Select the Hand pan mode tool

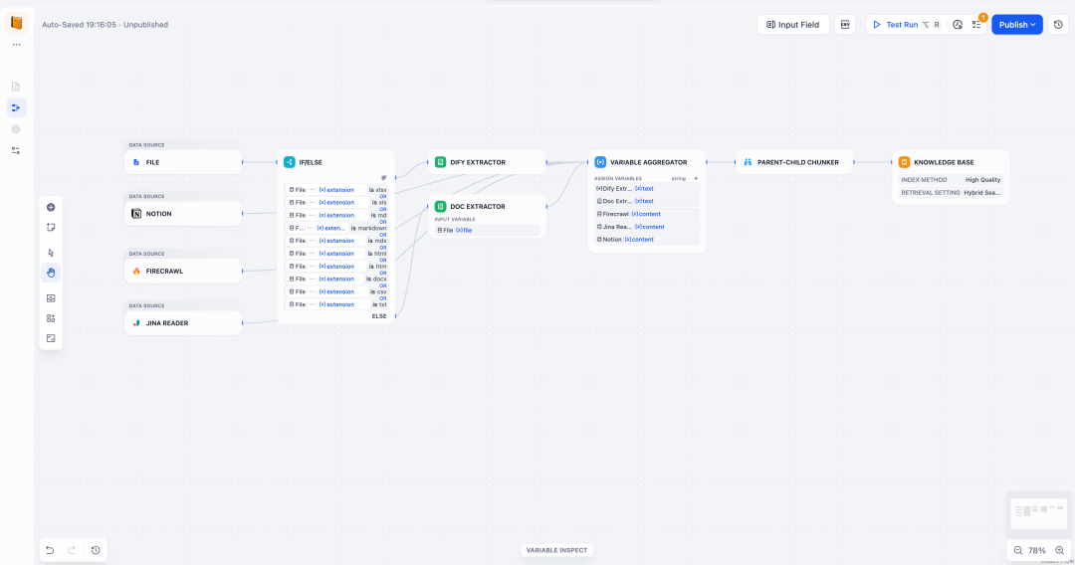coord(51,273)
